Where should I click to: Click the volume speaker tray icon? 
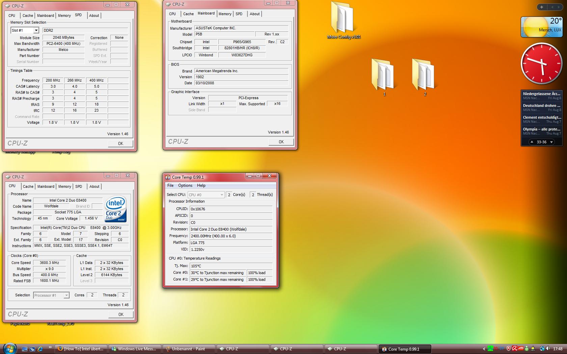click(548, 349)
